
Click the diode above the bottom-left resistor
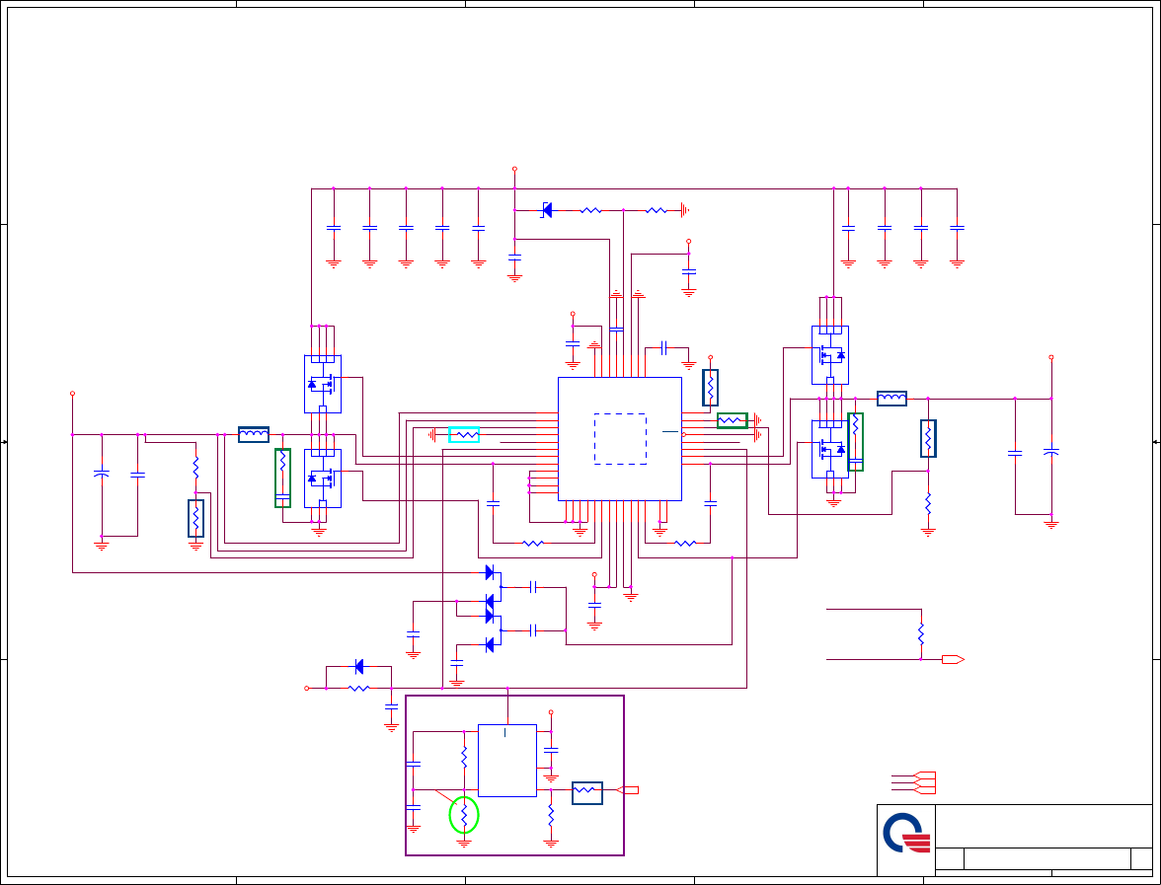pos(359,667)
